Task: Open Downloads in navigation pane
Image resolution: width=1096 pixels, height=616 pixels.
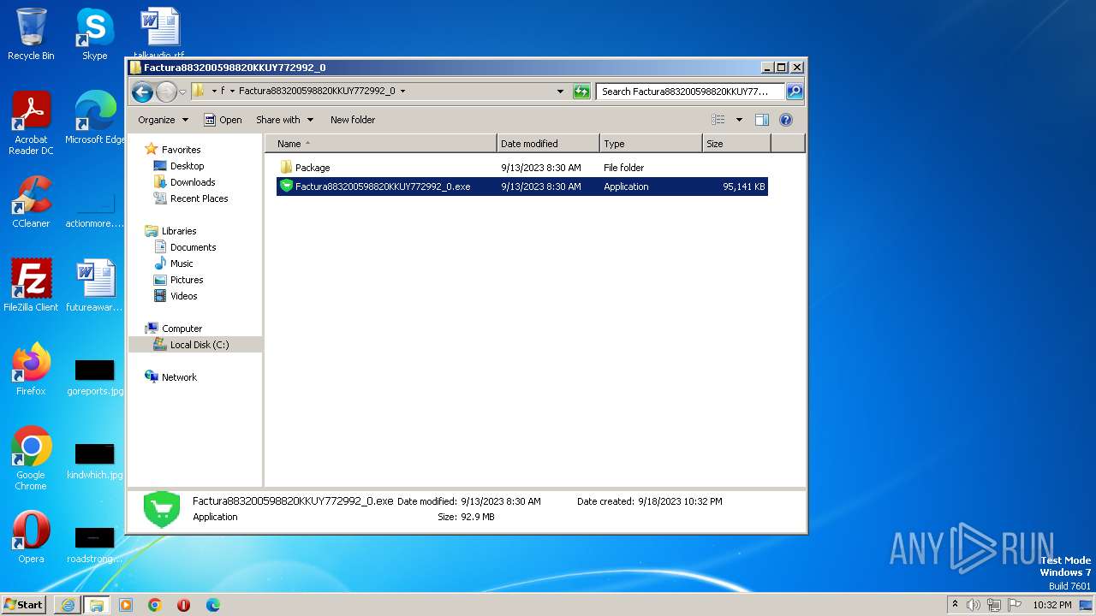Action: tap(193, 182)
